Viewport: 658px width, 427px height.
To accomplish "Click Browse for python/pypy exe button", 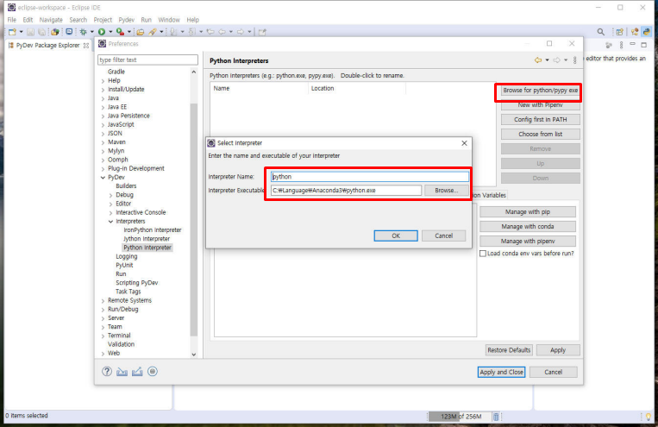I will point(541,91).
